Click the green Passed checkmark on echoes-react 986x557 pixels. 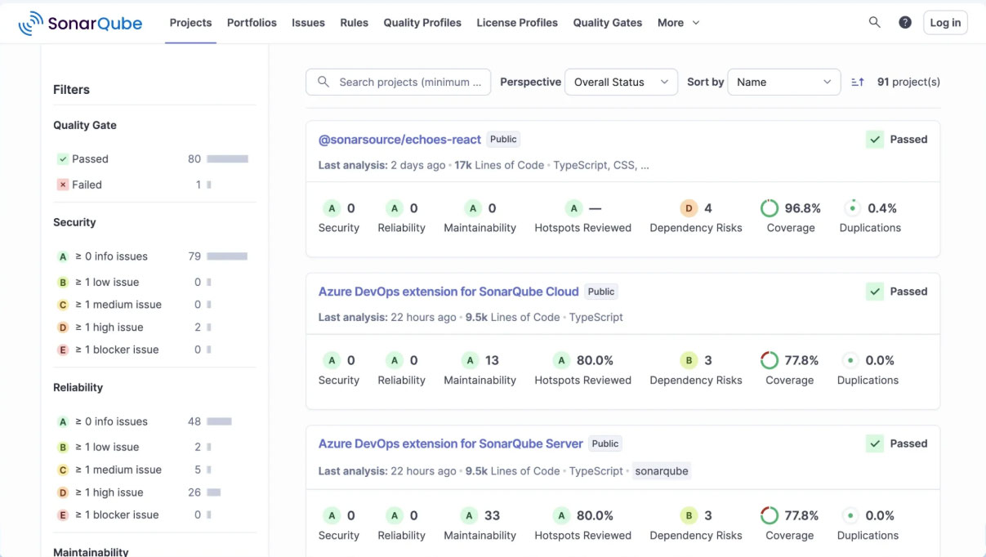click(x=875, y=139)
